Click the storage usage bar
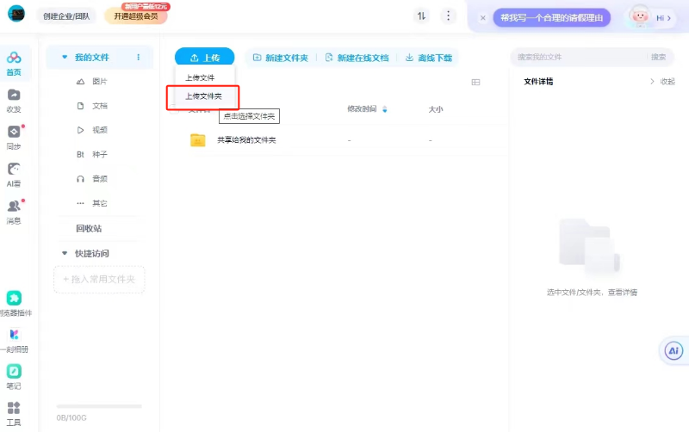Image resolution: width=689 pixels, height=432 pixels. [x=98, y=406]
